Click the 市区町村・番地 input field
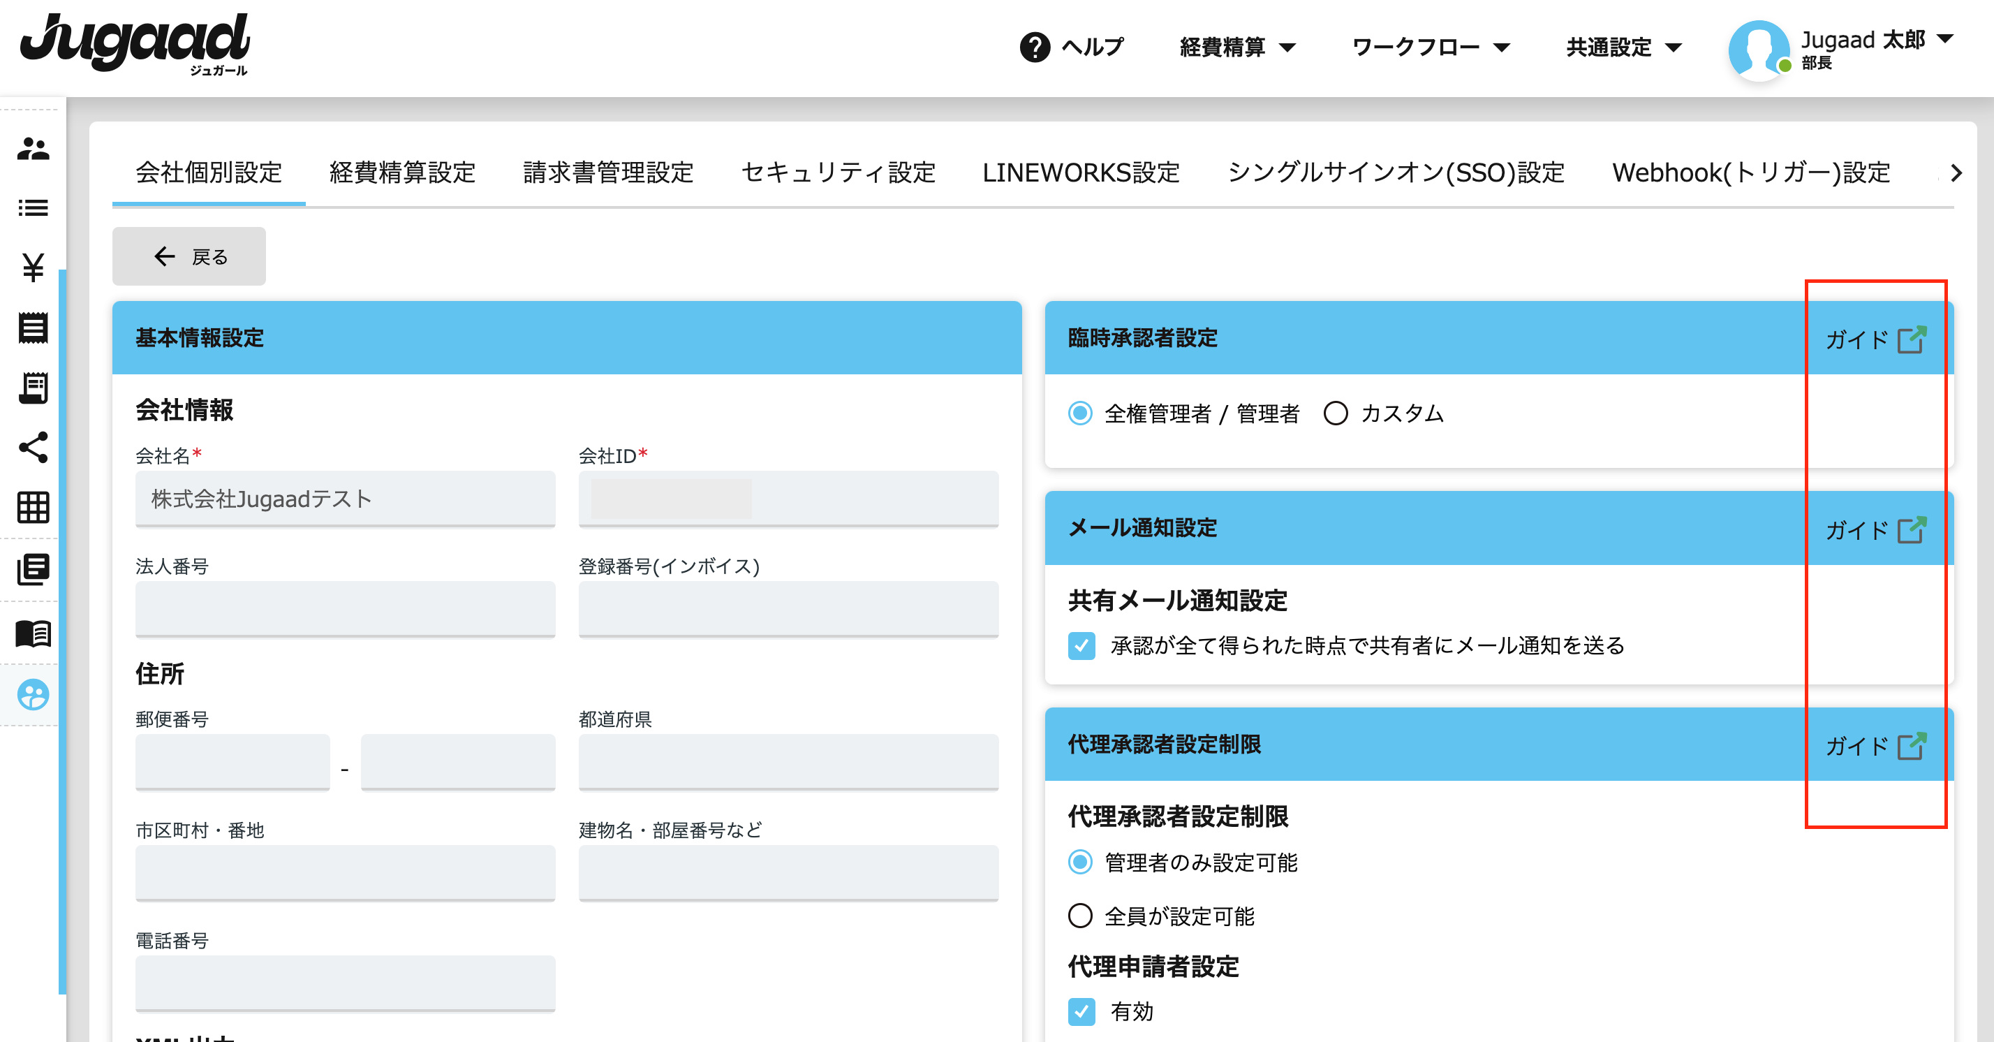The width and height of the screenshot is (1994, 1042). click(x=345, y=873)
